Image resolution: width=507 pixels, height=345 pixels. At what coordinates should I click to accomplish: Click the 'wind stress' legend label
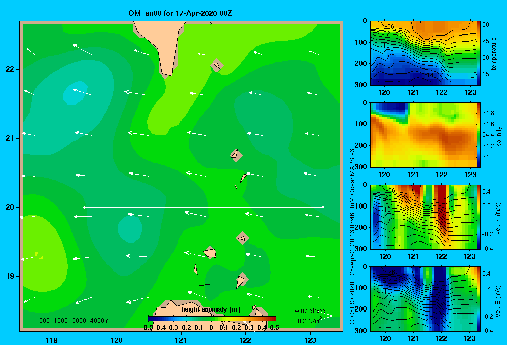pos(310,310)
